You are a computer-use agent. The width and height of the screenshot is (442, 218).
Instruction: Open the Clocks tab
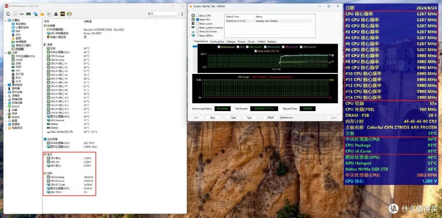click(x=251, y=42)
